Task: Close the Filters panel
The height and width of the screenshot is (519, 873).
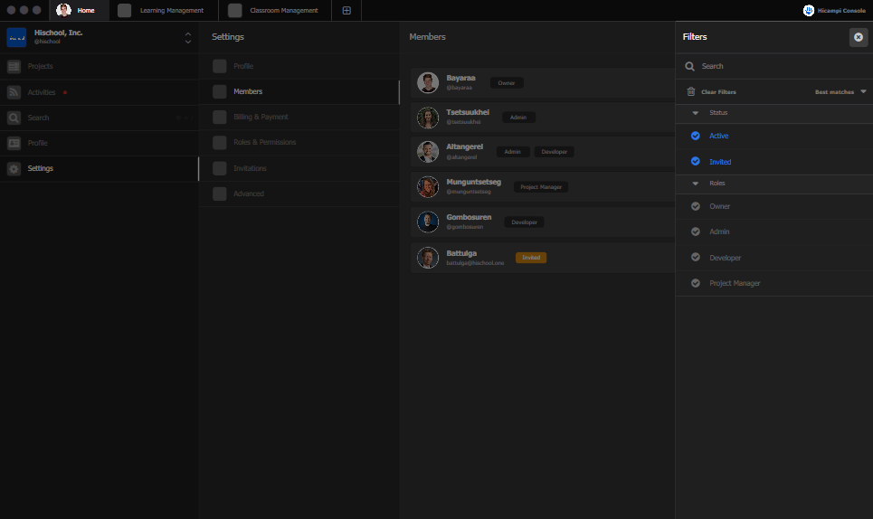Action: pyautogui.click(x=858, y=37)
